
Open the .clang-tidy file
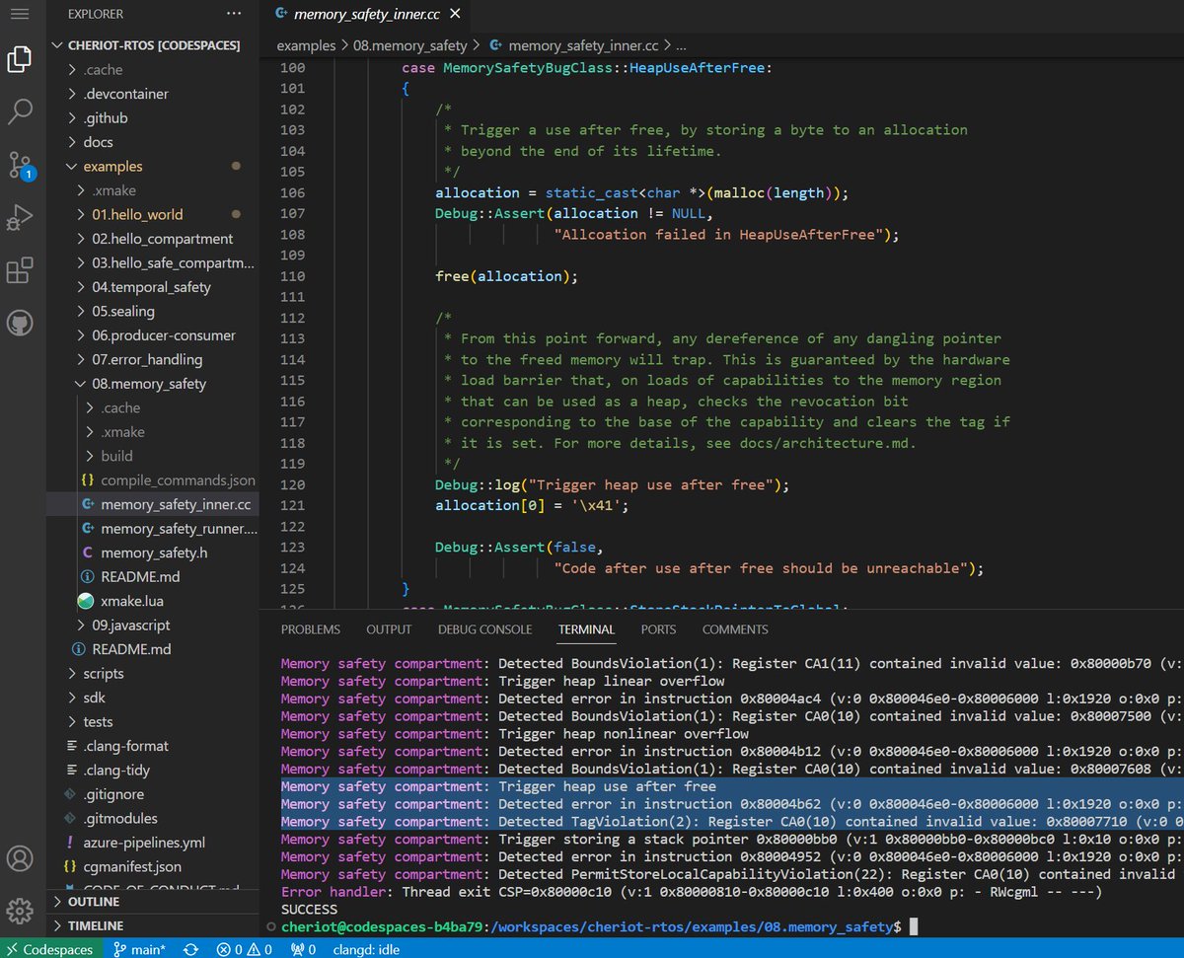pos(152,770)
